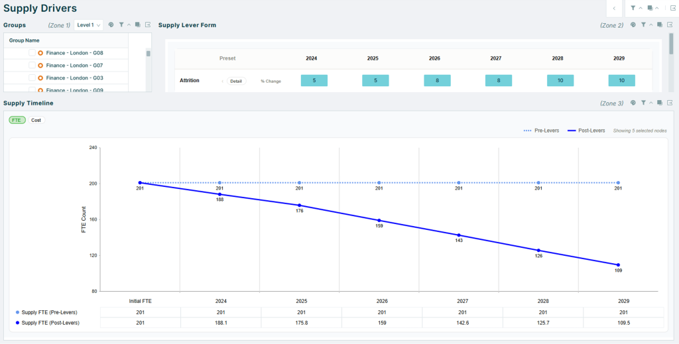Expand filter caret in Groups Zone 1 header
This screenshot has width=679, height=344.
pos(129,25)
